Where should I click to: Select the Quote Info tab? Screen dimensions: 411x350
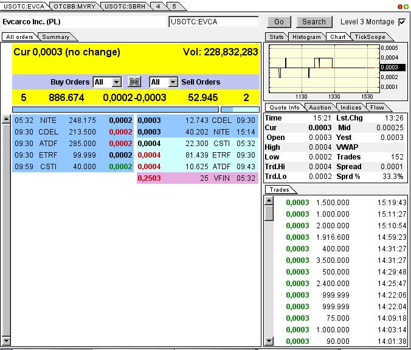pyautogui.click(x=285, y=108)
